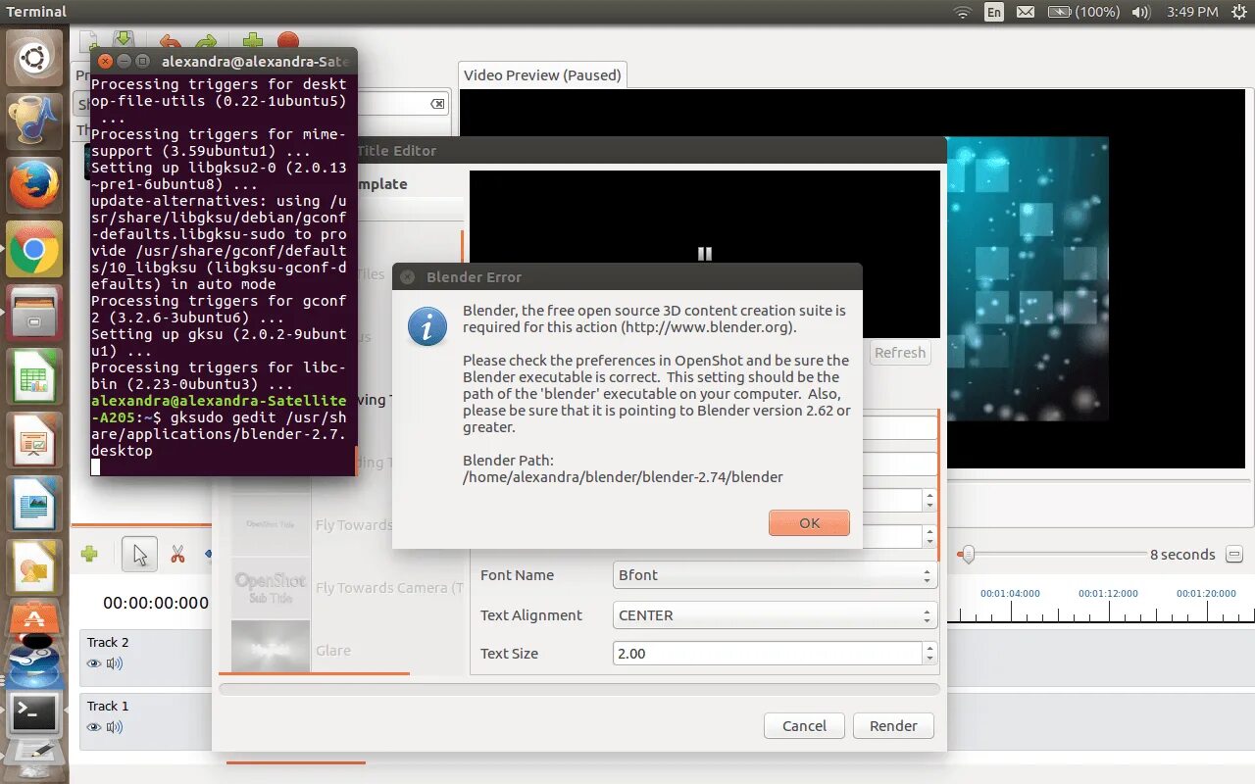
Task: Toggle audio speaker on Track 2
Action: tap(115, 663)
